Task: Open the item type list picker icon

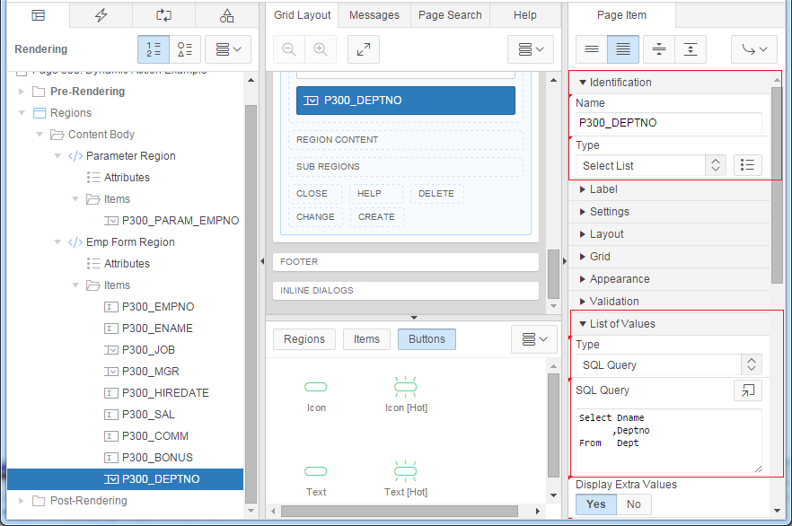Action: [x=747, y=165]
